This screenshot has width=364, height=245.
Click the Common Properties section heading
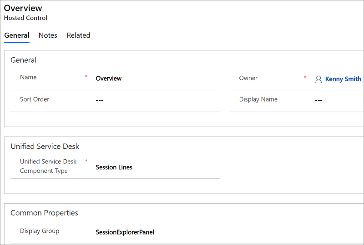click(44, 213)
